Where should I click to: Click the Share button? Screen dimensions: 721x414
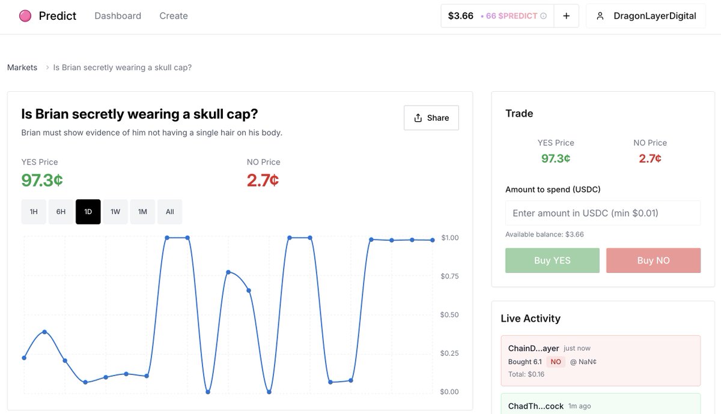(x=431, y=118)
